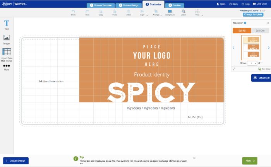Screen dimensions: 271x167
Task: Open the Image tool
Action: (7, 39)
